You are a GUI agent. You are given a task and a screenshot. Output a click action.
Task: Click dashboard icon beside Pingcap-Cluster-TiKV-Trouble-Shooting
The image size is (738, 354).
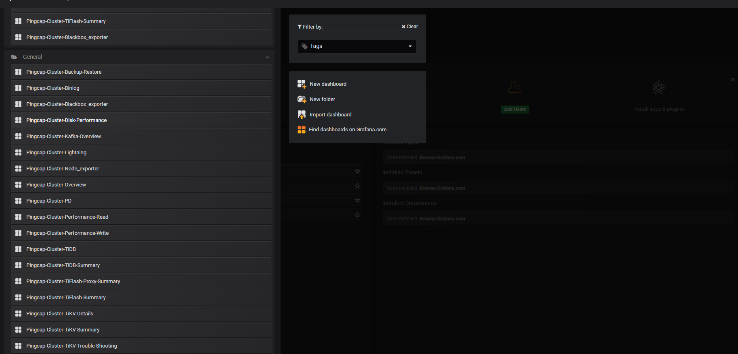click(x=18, y=346)
